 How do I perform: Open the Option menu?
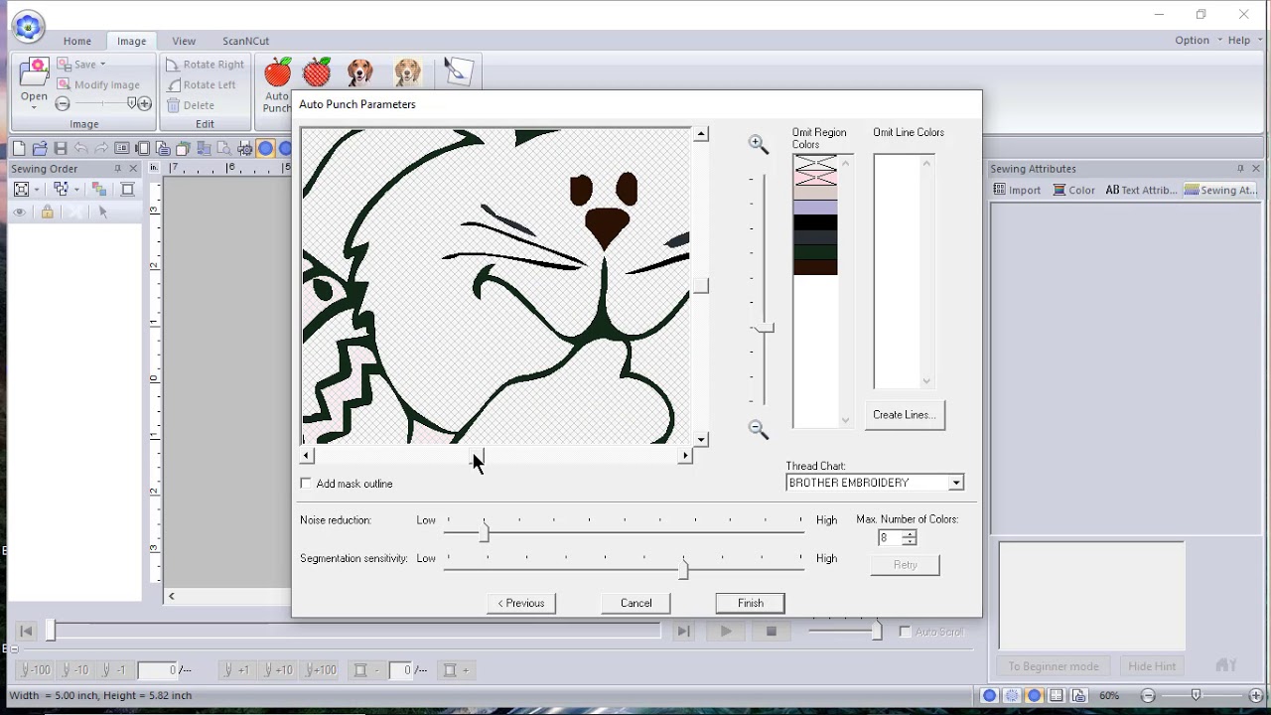1197,41
